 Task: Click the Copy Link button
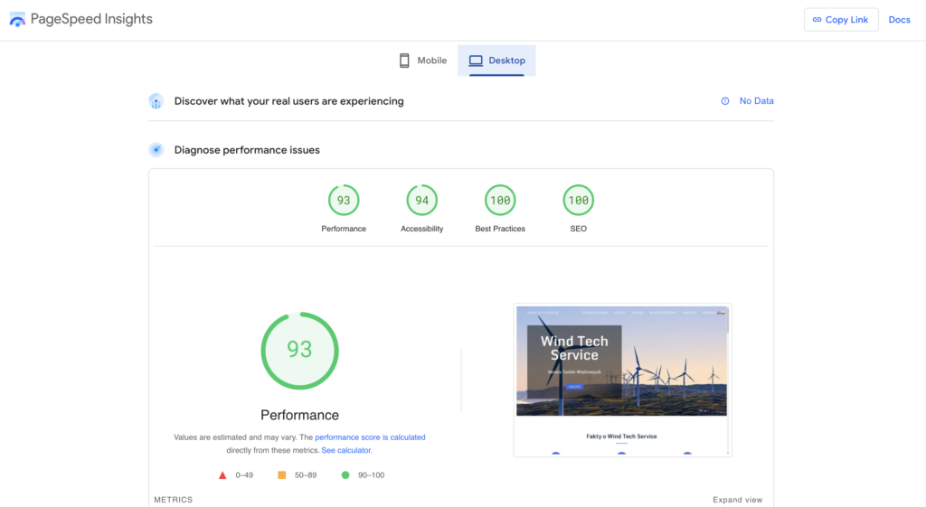(840, 20)
